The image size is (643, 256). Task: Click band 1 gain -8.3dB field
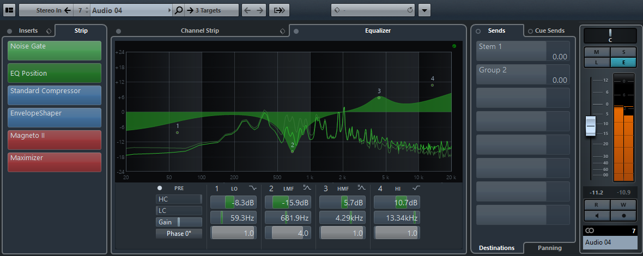pos(233,202)
